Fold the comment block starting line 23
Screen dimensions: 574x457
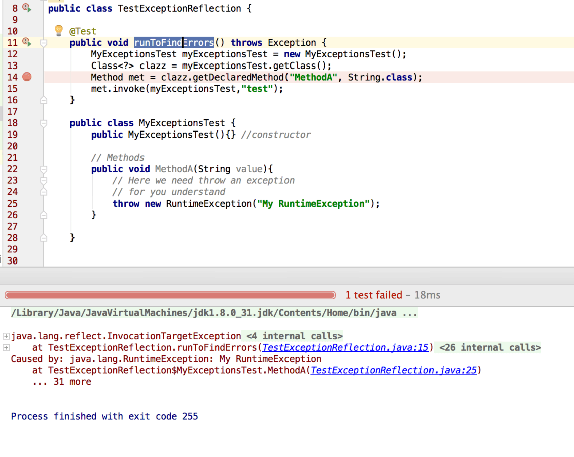(x=44, y=180)
